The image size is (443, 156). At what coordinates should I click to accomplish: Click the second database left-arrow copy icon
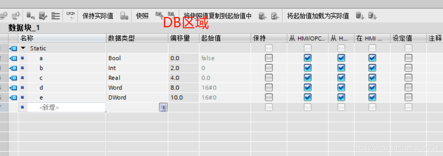coord(275,16)
